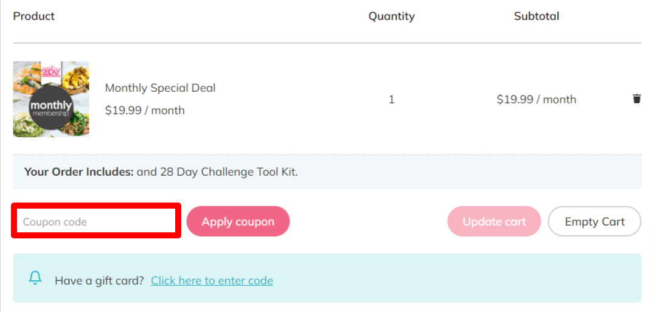Focus the Coupon code text field
Image resolution: width=657 pixels, height=312 pixels.
pos(96,221)
